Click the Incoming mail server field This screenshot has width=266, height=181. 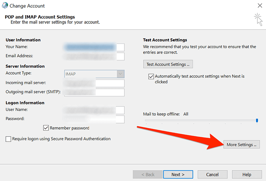pos(94,83)
